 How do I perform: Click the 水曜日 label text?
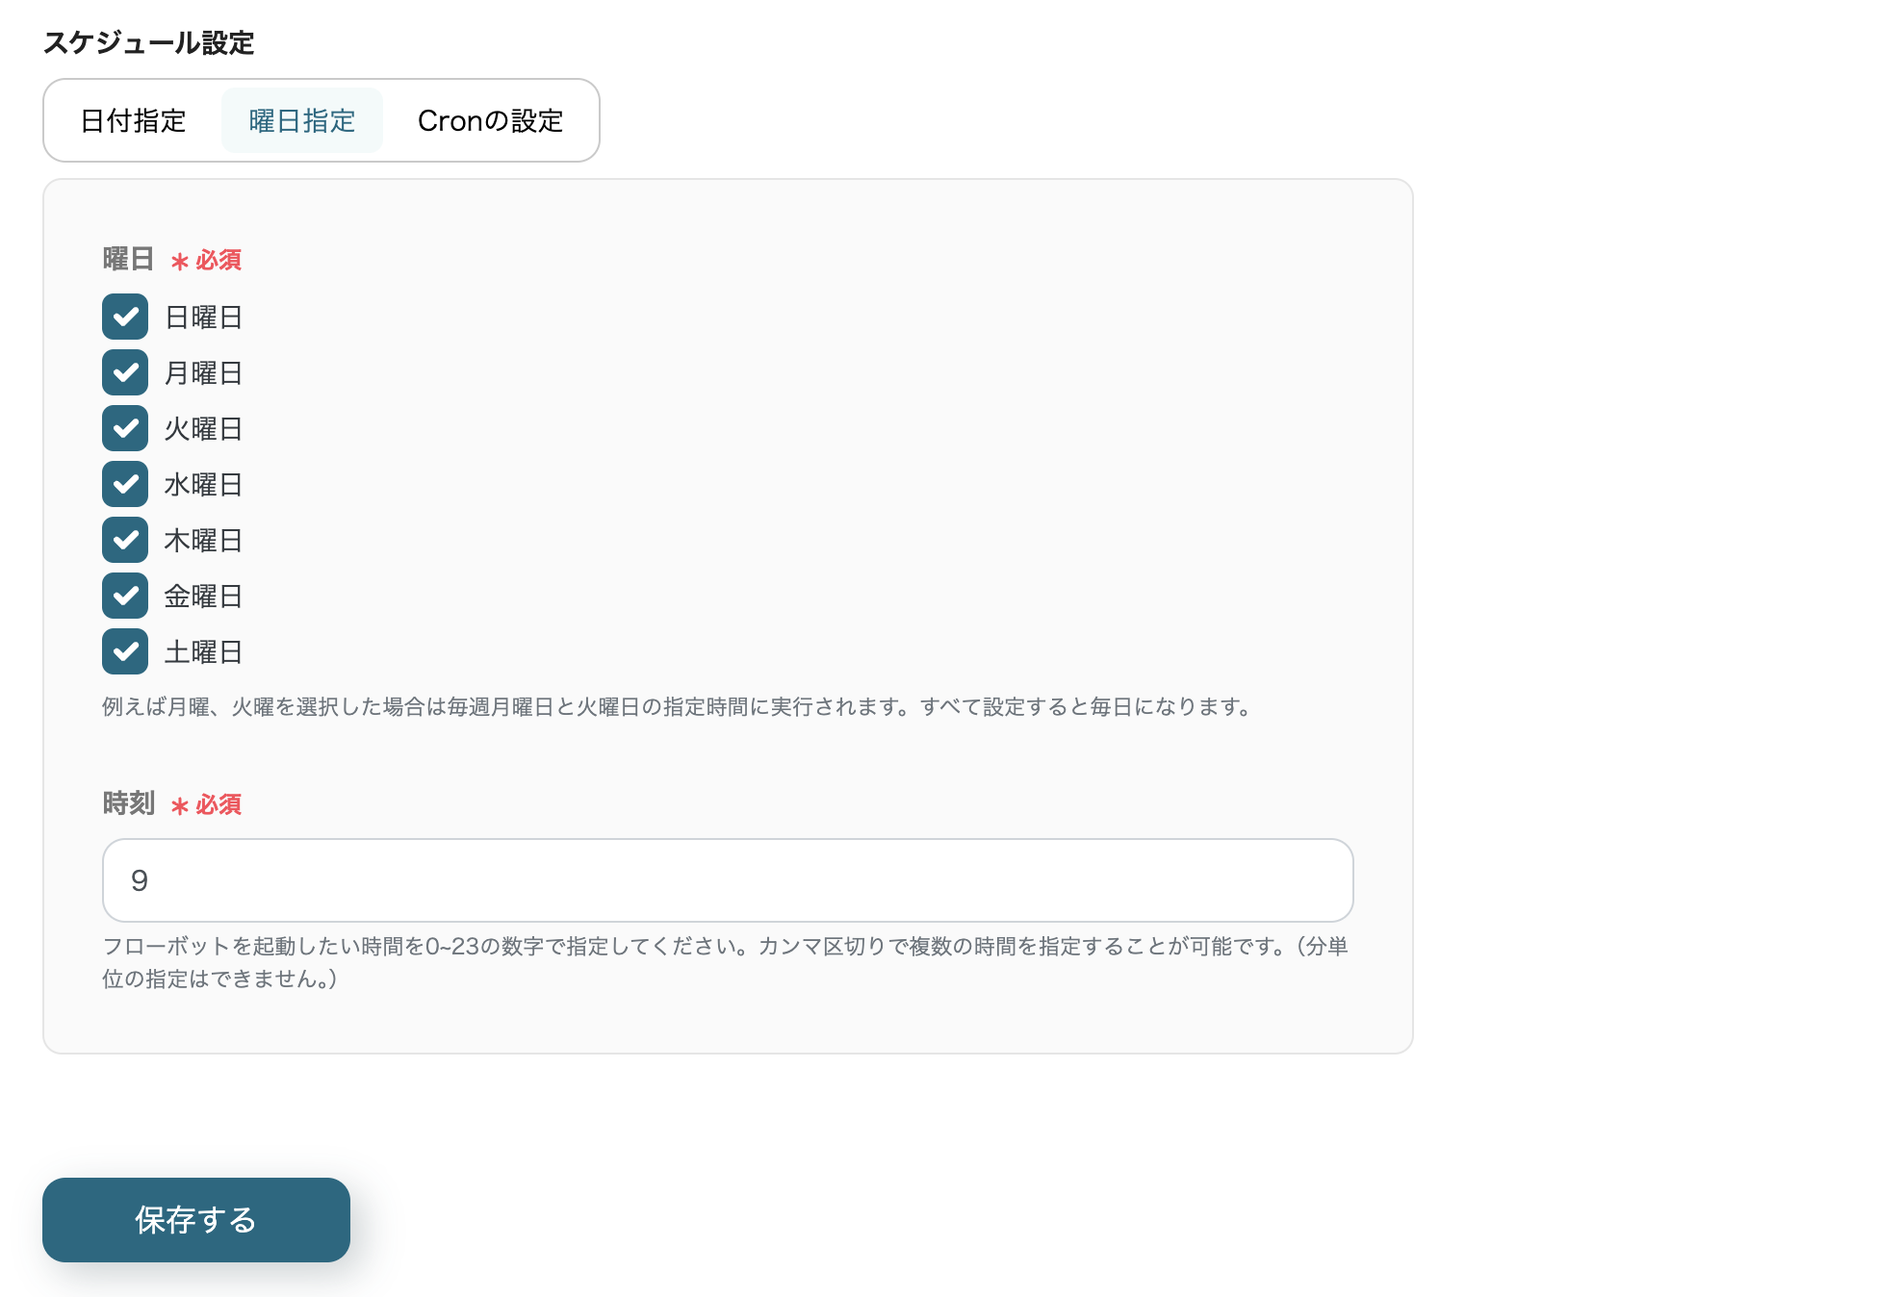point(203,485)
